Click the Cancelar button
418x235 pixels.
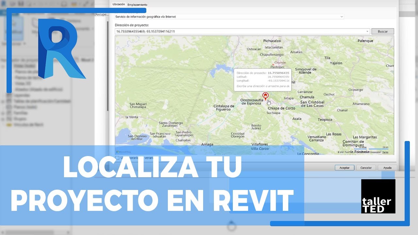(x=366, y=168)
